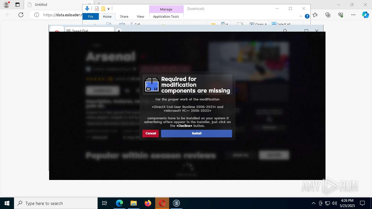Viewport: 372px width, 209px height.
Task: Open Explorer Help question mark icon
Action: [x=307, y=16]
